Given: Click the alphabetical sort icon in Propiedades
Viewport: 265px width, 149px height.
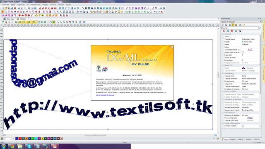Looking at the screenshot, I should tap(226, 25).
